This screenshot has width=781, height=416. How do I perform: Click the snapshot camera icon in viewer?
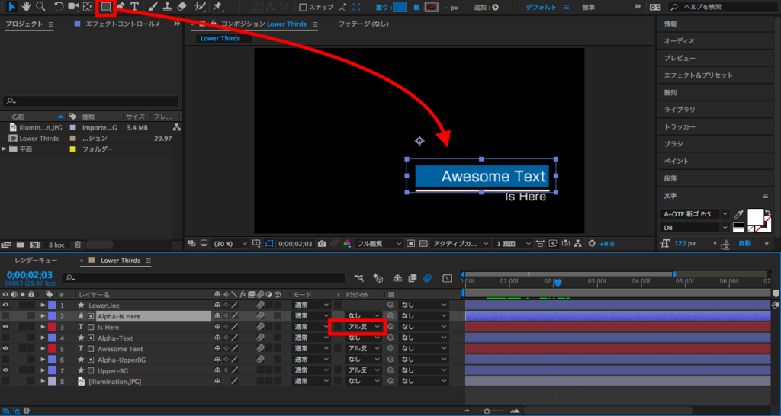pos(323,244)
